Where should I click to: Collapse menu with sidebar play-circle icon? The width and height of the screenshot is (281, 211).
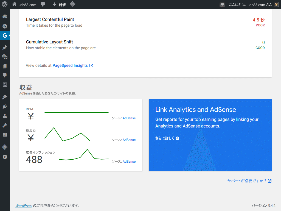click(5, 157)
